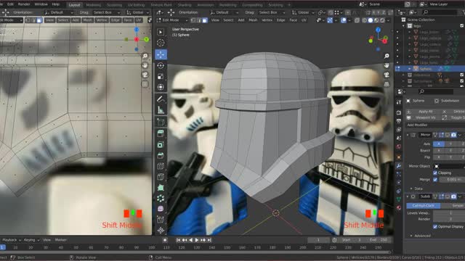Select the Measure tool

tap(161, 110)
